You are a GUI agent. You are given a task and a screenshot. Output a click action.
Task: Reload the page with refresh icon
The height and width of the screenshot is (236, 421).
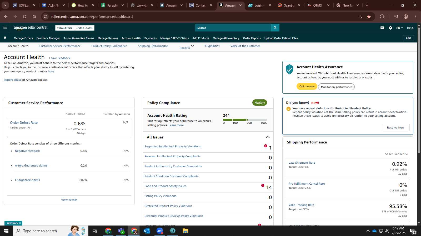[25, 17]
